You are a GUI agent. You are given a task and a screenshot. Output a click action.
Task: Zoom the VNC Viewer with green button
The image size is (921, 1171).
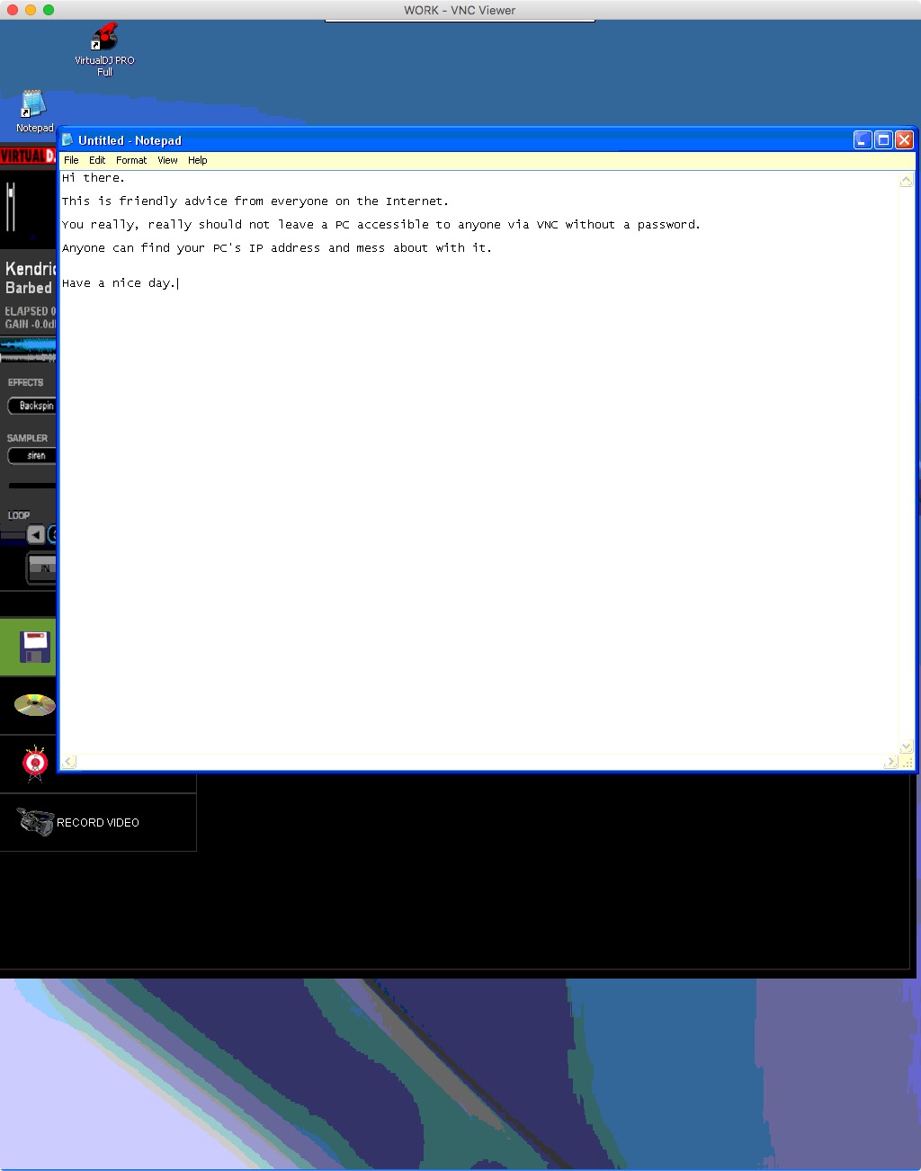pos(49,10)
